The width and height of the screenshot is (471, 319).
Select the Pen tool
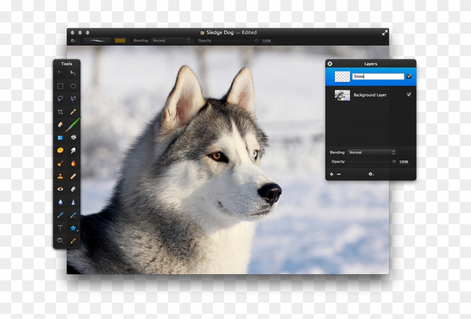click(60, 215)
